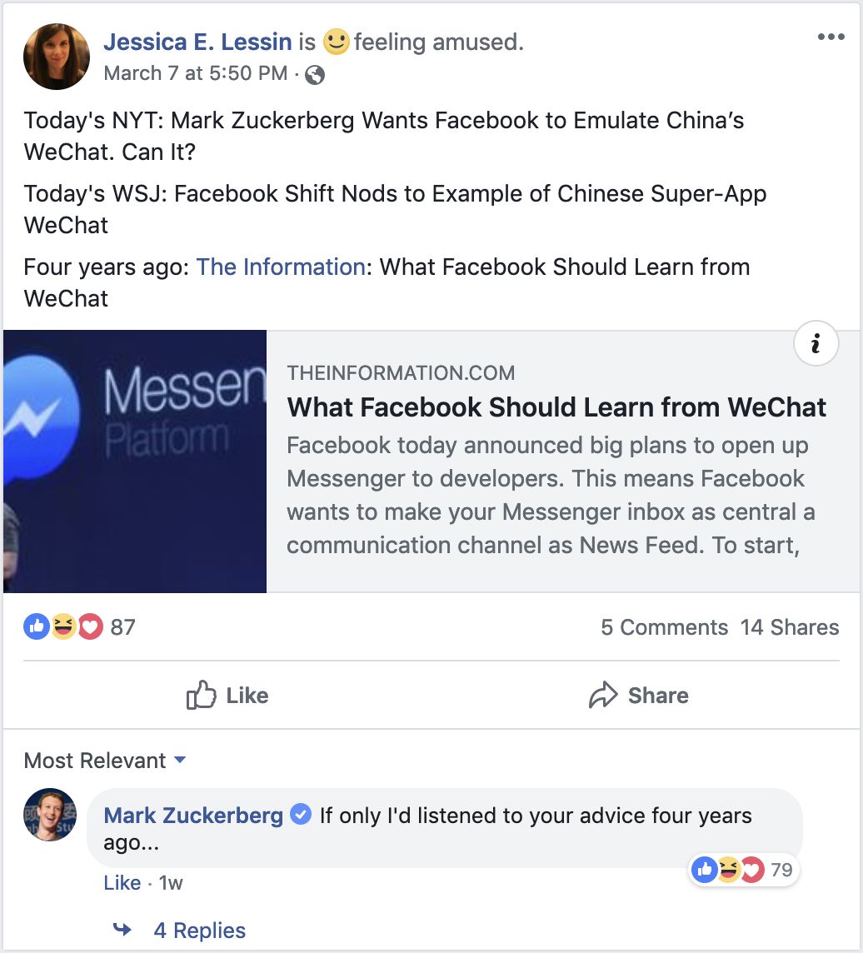Open Jessica E. Lessin's profile name link
Image resolution: width=863 pixels, height=953 pixels.
tap(197, 42)
